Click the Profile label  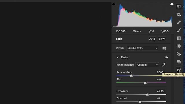coord(120,48)
